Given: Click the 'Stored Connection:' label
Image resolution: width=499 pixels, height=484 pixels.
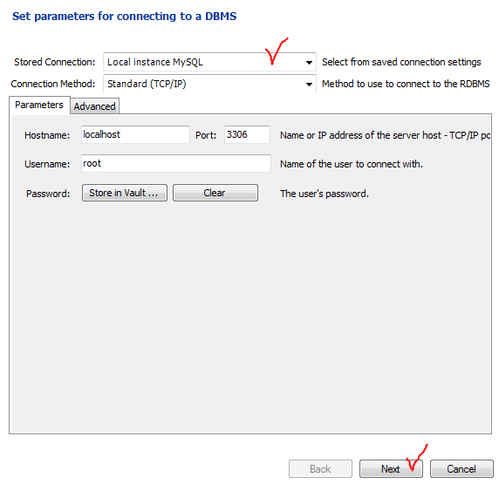Looking at the screenshot, I should click(x=54, y=62).
